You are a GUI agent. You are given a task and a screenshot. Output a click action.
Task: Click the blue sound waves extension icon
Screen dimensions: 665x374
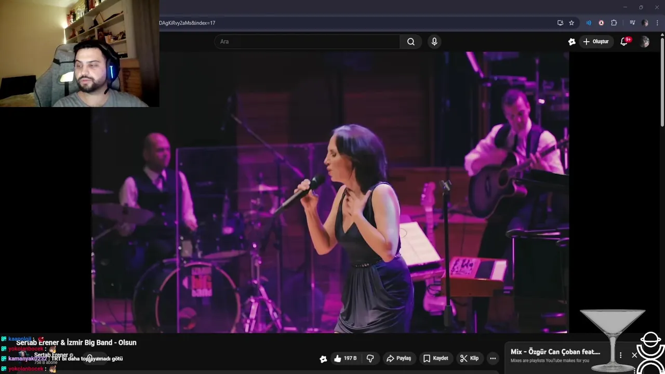589,23
